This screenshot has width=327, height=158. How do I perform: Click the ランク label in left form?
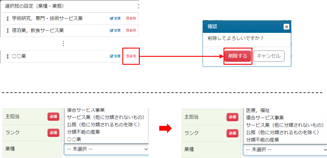[x=12, y=132]
